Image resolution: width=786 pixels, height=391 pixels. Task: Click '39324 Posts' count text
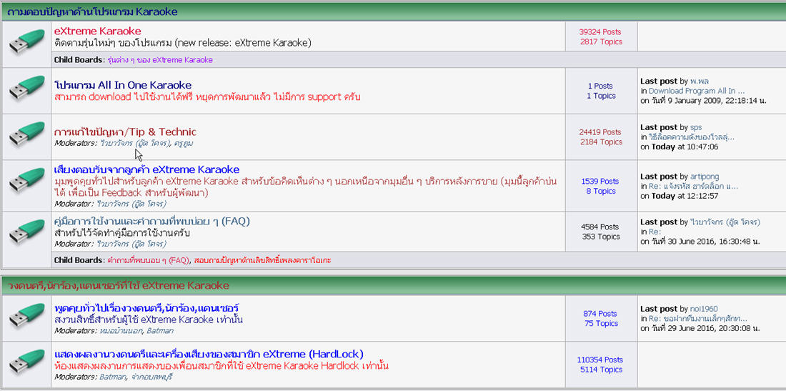(x=600, y=31)
